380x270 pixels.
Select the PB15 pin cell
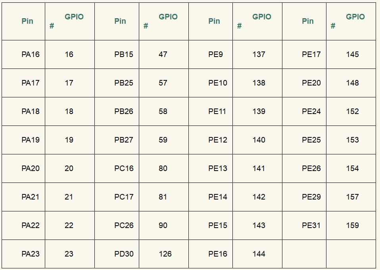point(124,55)
